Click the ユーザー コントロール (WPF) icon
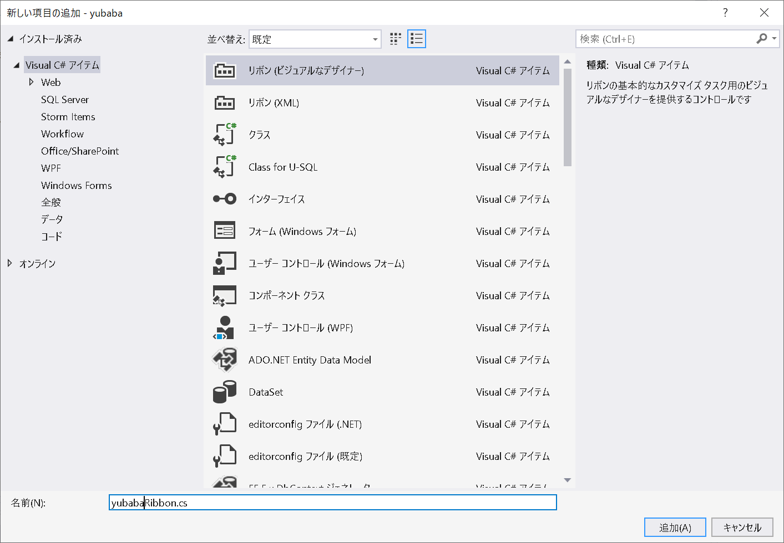The width and height of the screenshot is (784, 543). [225, 327]
